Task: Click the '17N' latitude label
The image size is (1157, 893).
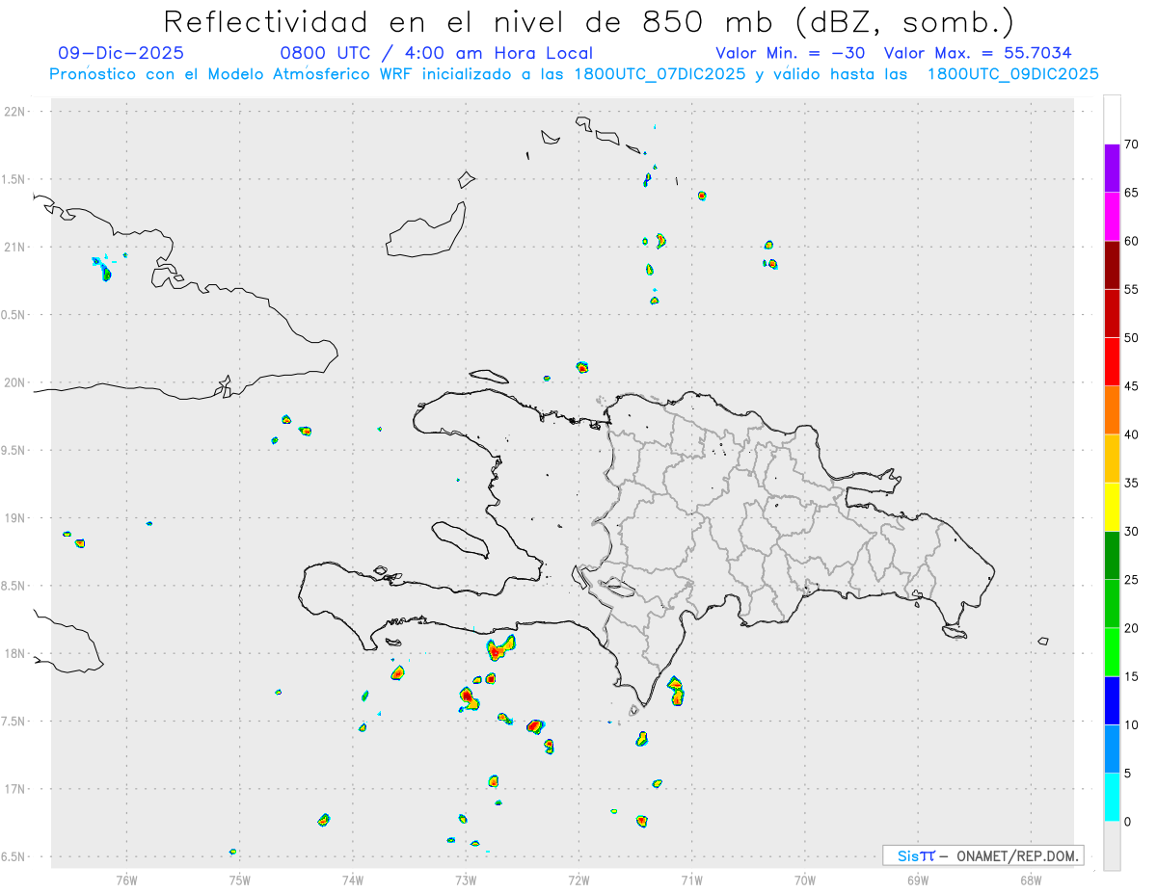Action: (16, 789)
